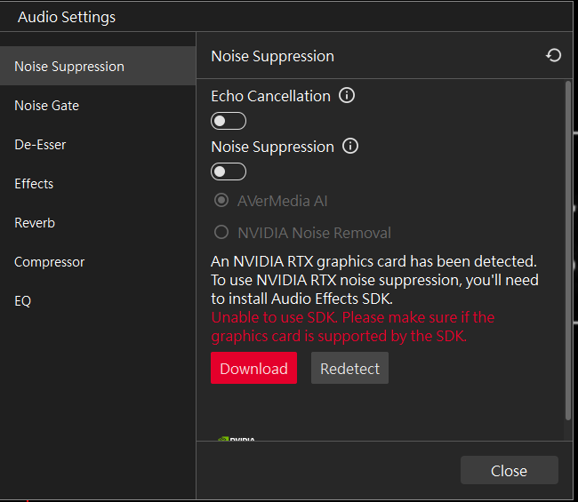Choose the NVIDIA Noise Removal radio button
Screen dimensions: 578x502
pos(221,233)
